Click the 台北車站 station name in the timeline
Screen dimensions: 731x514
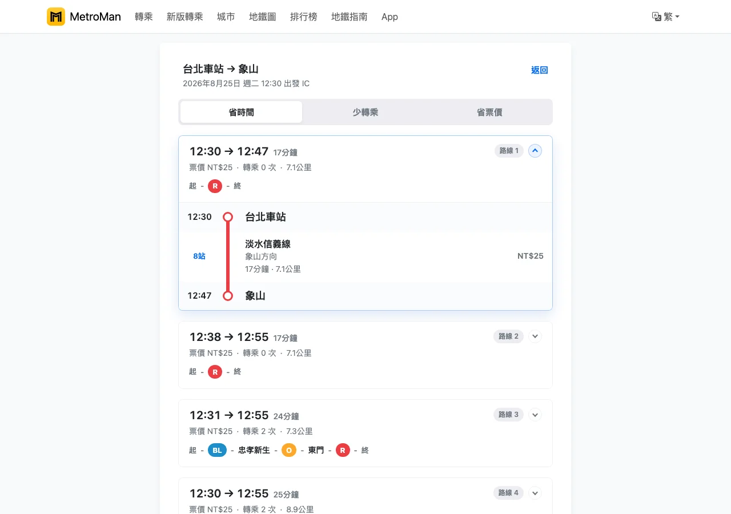point(266,217)
